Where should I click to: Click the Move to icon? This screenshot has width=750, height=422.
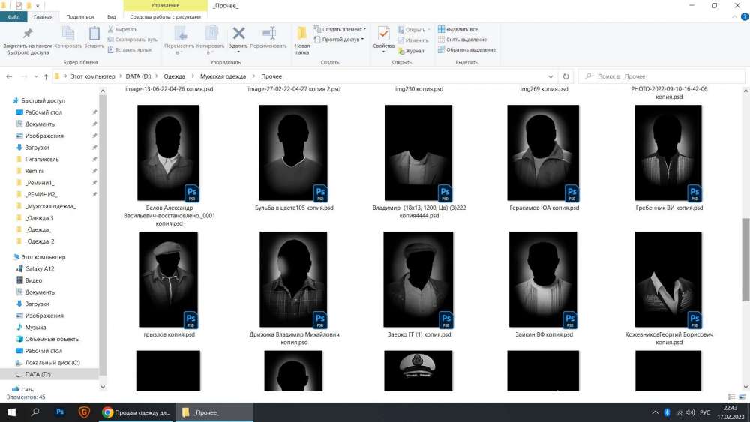coord(180,34)
